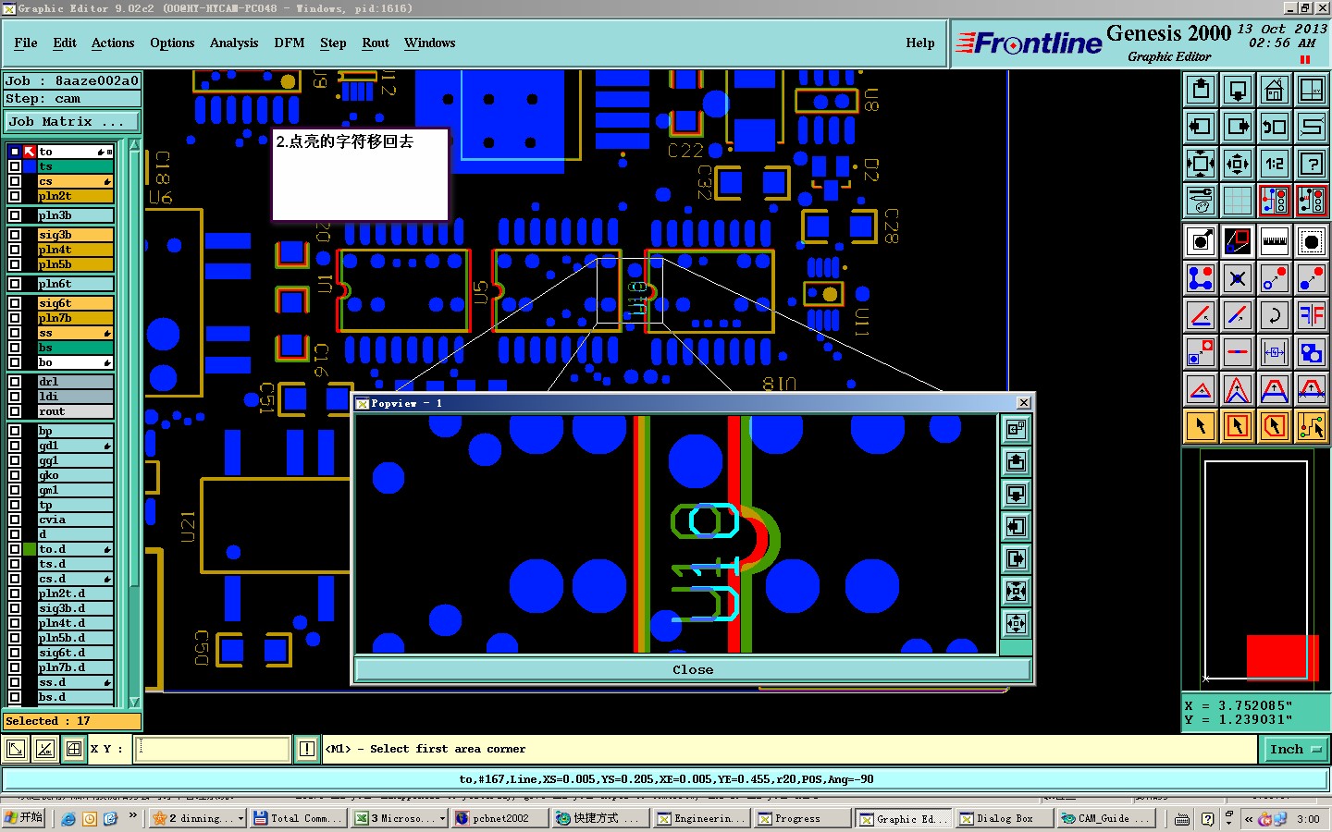1332x832 pixels.
Task: Toggle the checkbox for layer rout
Action: (x=15, y=411)
